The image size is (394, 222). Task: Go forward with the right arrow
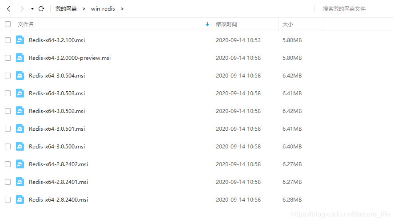[x=22, y=9]
